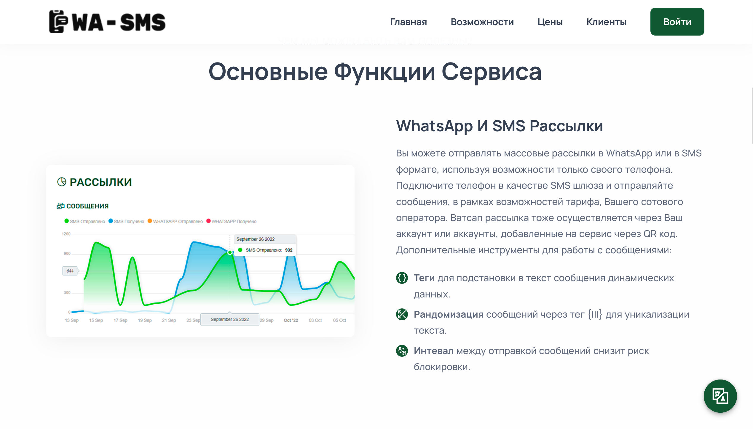Open the floating translate language button
This screenshot has height=429, width=753.
[x=720, y=396]
